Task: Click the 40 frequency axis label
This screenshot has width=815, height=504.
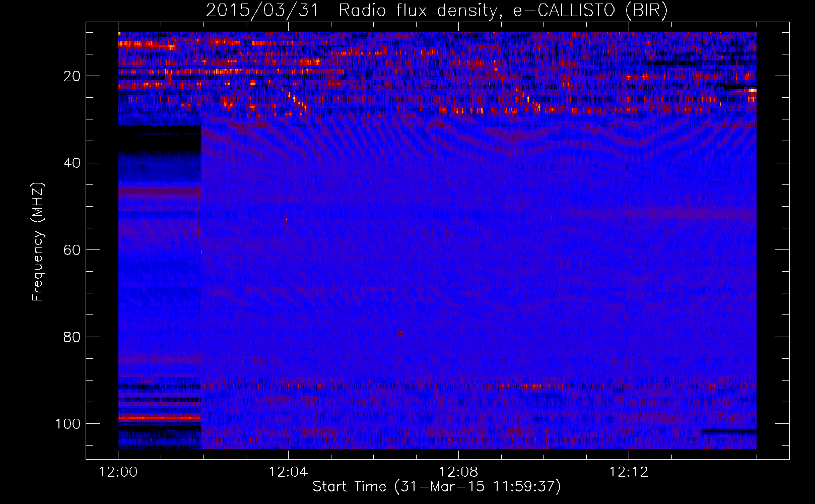Action: [x=72, y=163]
